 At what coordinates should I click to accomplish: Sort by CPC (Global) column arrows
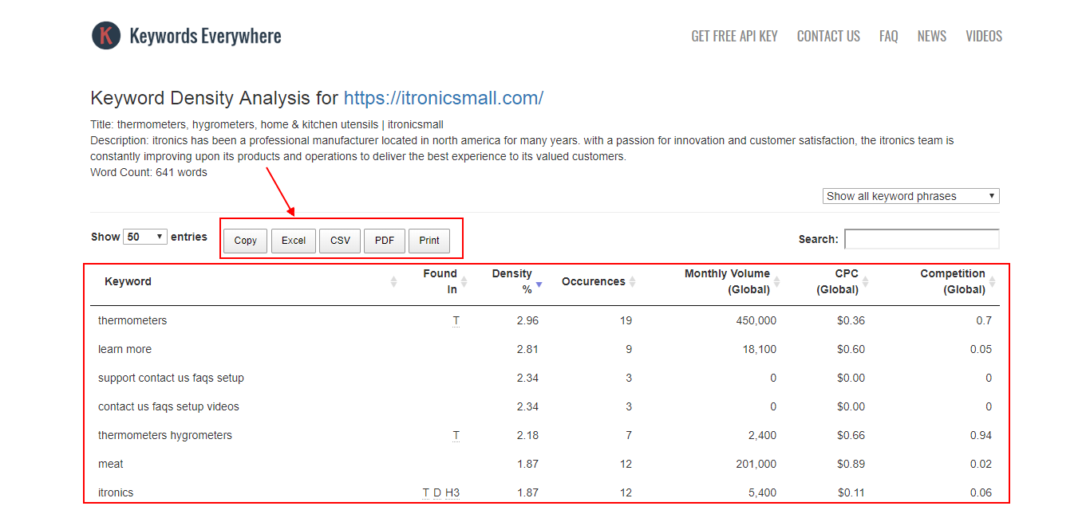click(x=865, y=282)
